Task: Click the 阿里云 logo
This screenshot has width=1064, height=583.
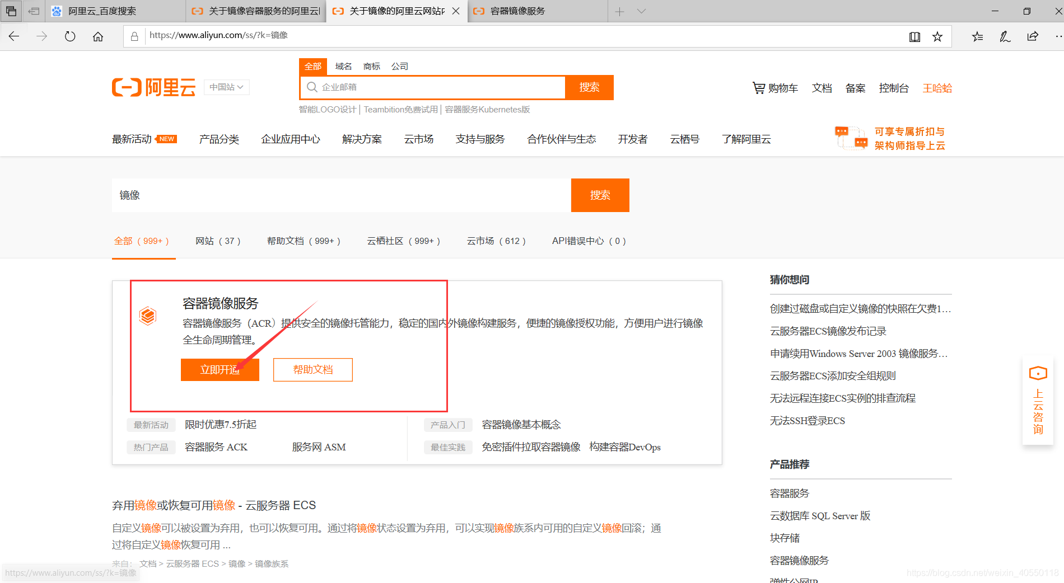Action: pos(154,87)
